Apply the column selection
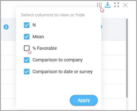This screenshot has height=111, width=137. [x=84, y=100]
